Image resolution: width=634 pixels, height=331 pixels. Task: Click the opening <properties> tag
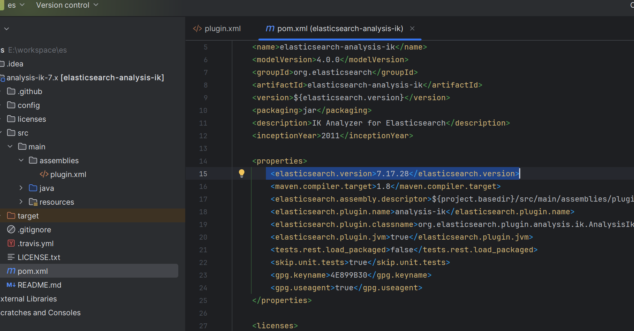click(279, 161)
